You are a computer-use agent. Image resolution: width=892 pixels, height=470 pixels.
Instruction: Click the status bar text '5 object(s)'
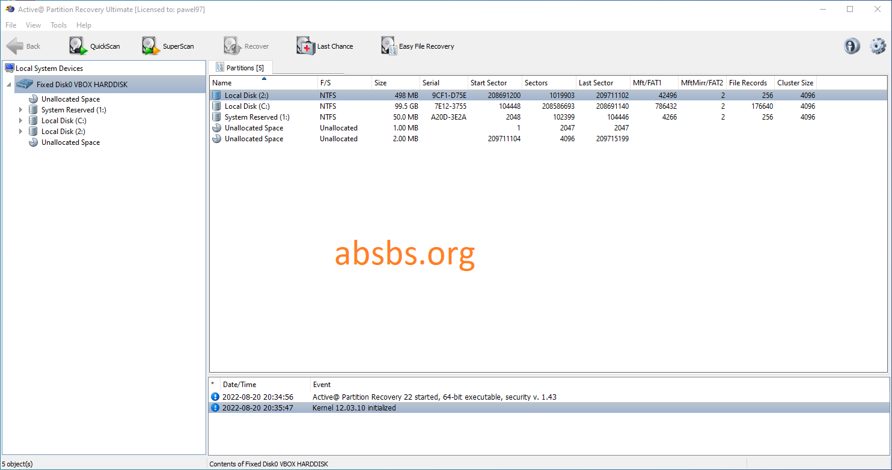(17, 464)
